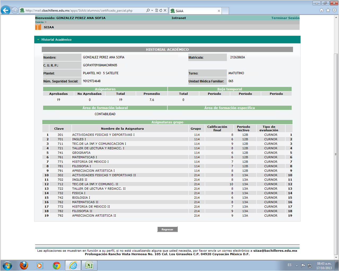Click the network tray icon

click(309, 265)
